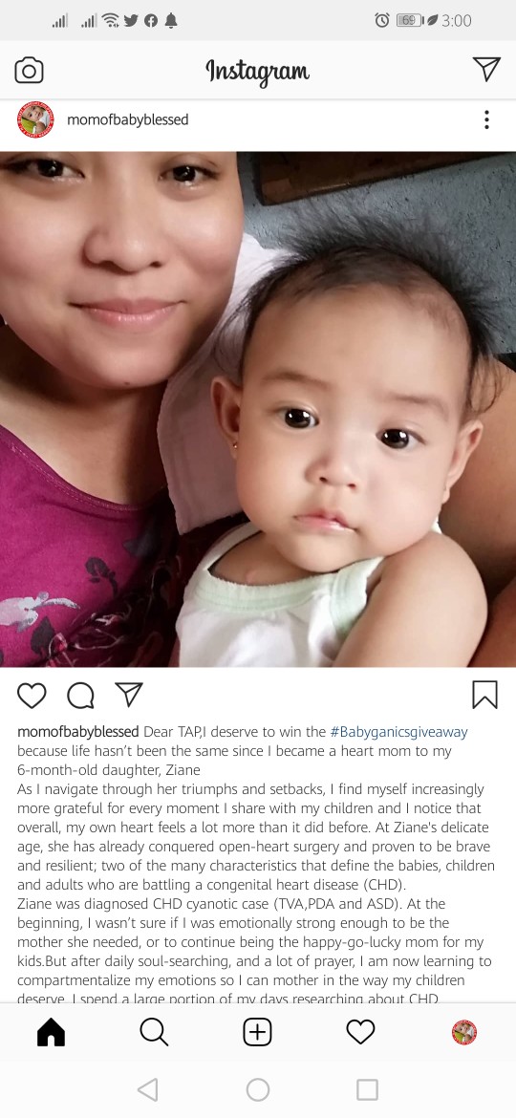Share post using send icon below photo
Screen dimensions: 516x1118
(129, 695)
